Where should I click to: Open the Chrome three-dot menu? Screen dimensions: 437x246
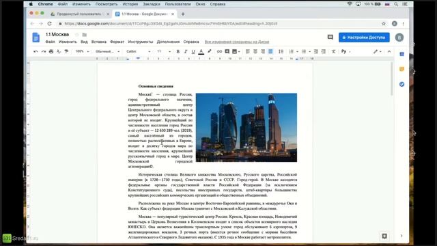404,24
